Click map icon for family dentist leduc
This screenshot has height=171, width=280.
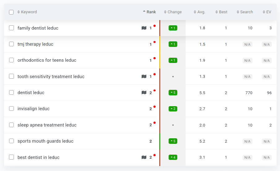(x=144, y=28)
